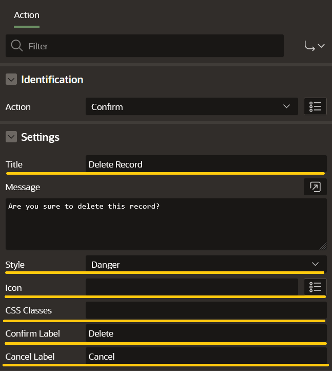Open the Action list of values button
The image size is (332, 371).
(315, 106)
